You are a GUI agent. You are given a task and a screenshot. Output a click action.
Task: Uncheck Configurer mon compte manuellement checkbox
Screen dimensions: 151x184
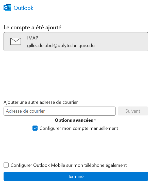coord(35,128)
